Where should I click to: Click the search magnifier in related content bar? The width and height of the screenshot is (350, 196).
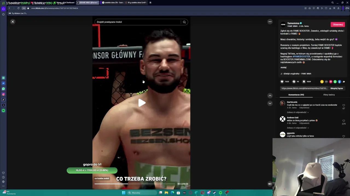click(x=184, y=22)
